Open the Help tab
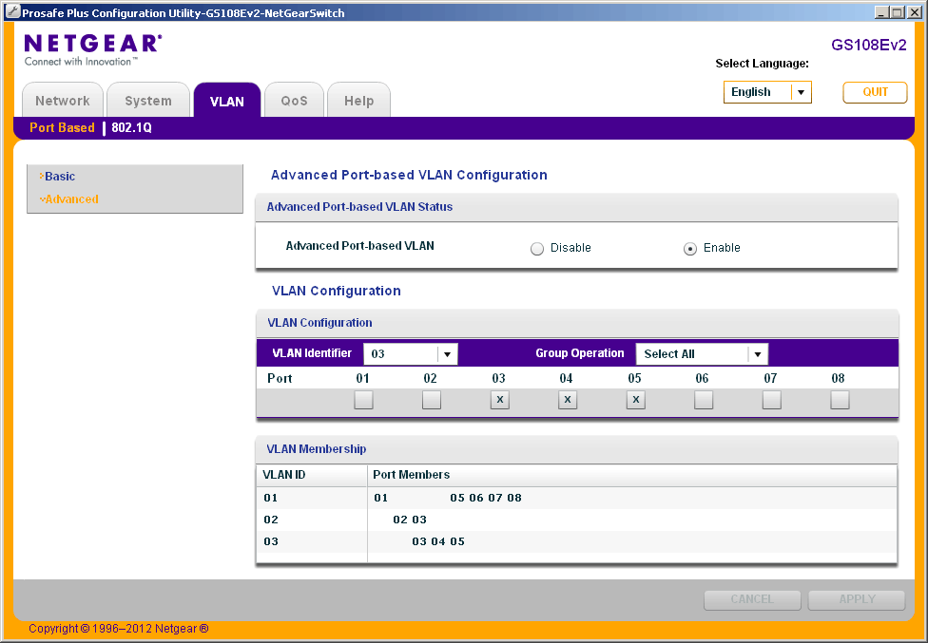Viewport: 928px width, 643px height. pyautogui.click(x=358, y=101)
